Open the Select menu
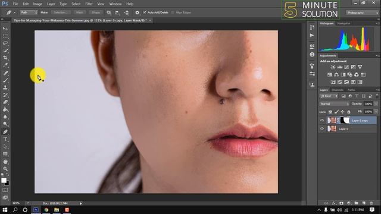Image resolution: width=381 pixels, height=214 pixels. click(76, 4)
